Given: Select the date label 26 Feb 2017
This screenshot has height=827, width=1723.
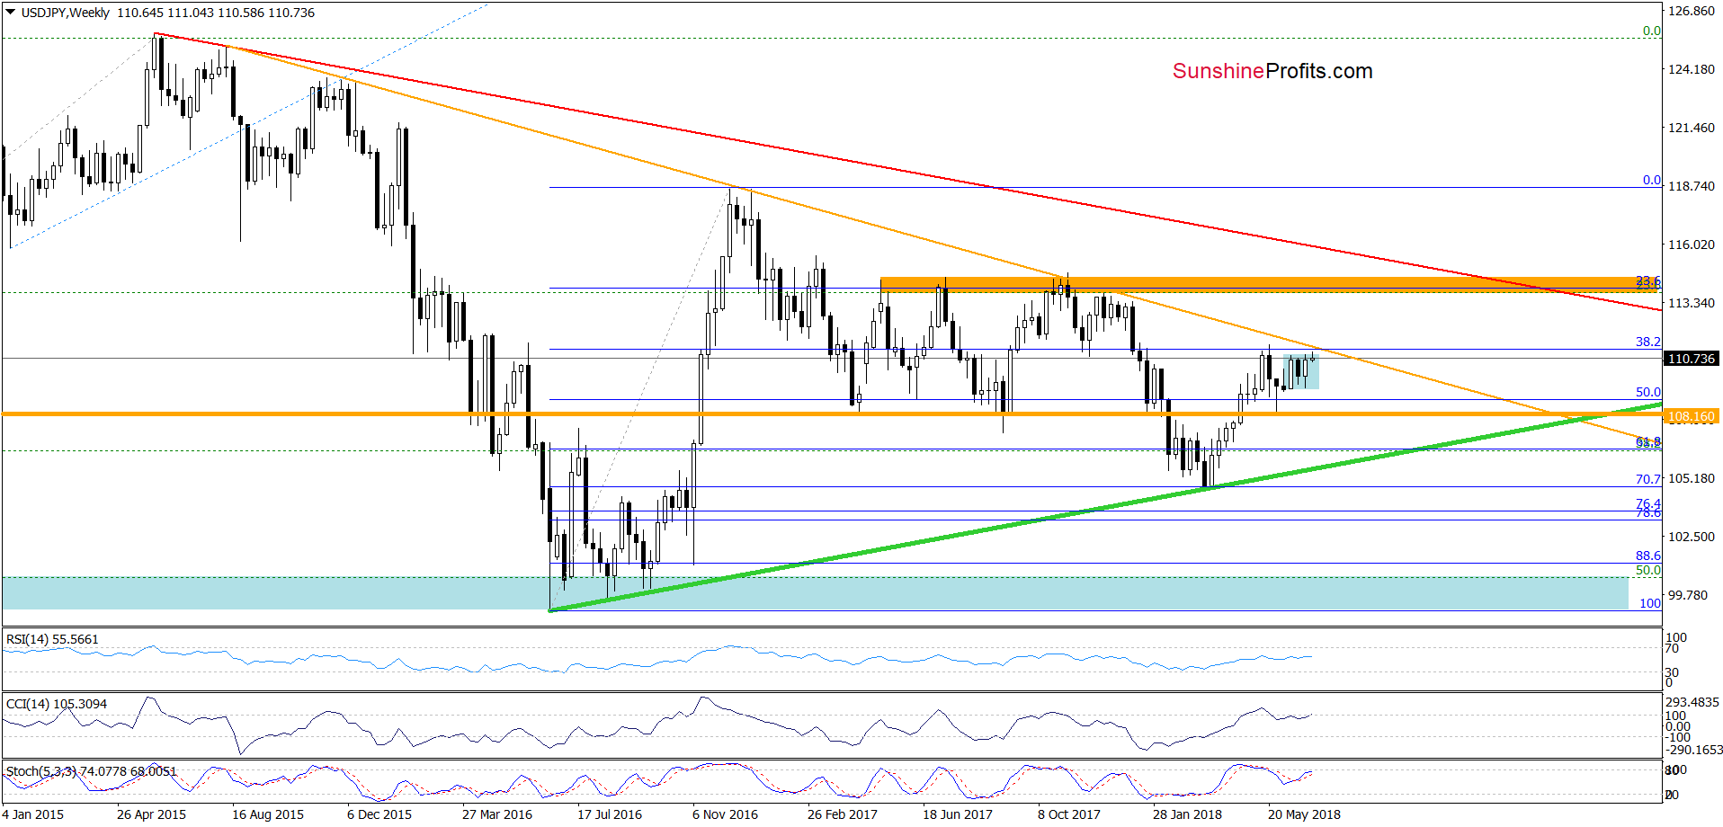Looking at the screenshot, I should (x=843, y=814).
